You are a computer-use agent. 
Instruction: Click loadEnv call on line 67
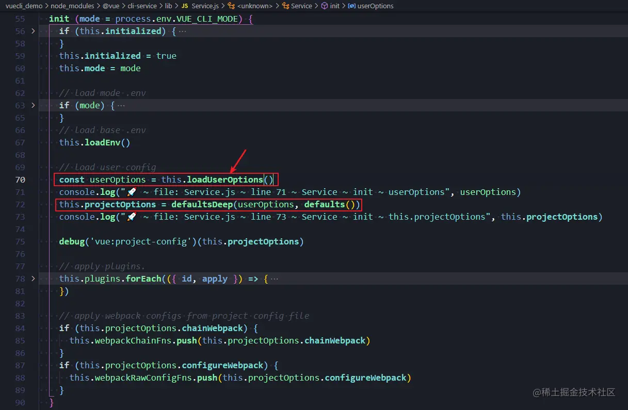click(102, 142)
